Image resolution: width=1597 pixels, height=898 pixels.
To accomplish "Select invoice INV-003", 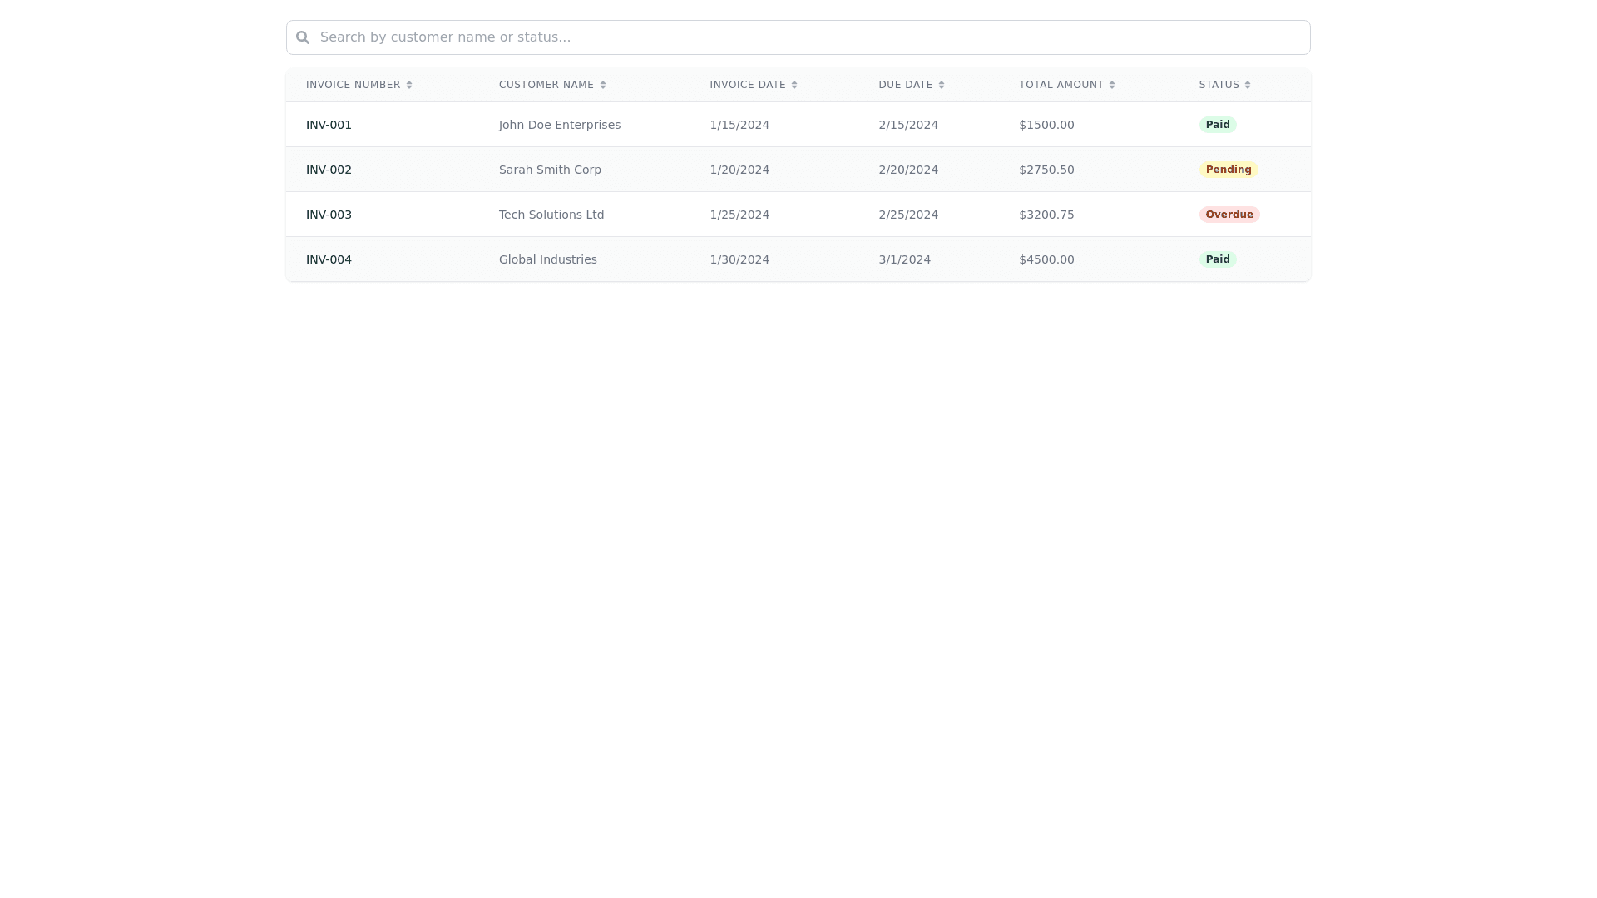I will pyautogui.click(x=329, y=215).
